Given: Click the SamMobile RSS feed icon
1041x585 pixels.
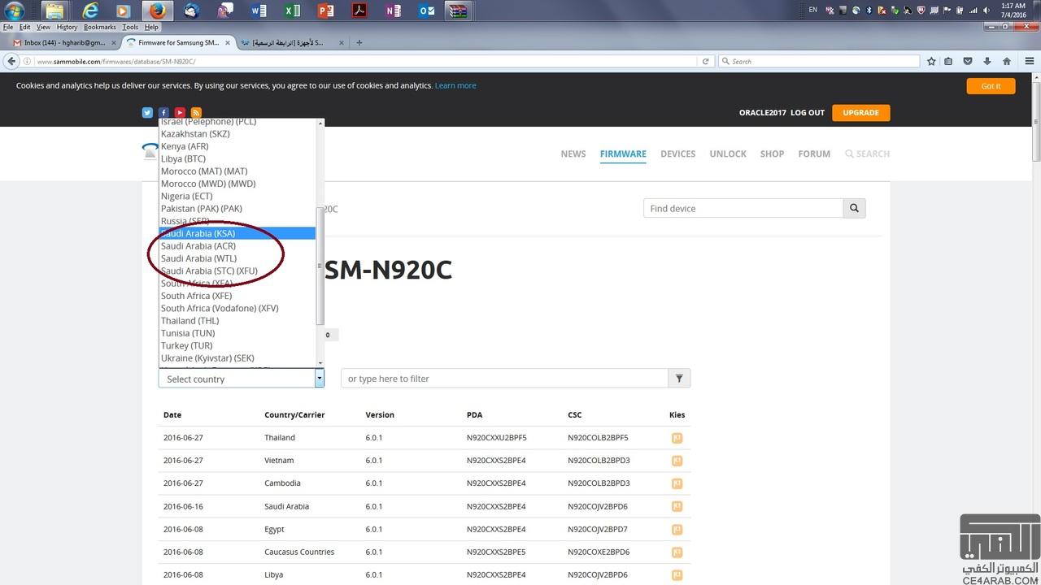Looking at the screenshot, I should tap(196, 113).
